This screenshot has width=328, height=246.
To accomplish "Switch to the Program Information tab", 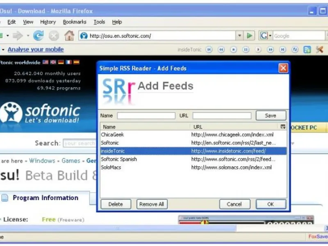I will point(45,198).
